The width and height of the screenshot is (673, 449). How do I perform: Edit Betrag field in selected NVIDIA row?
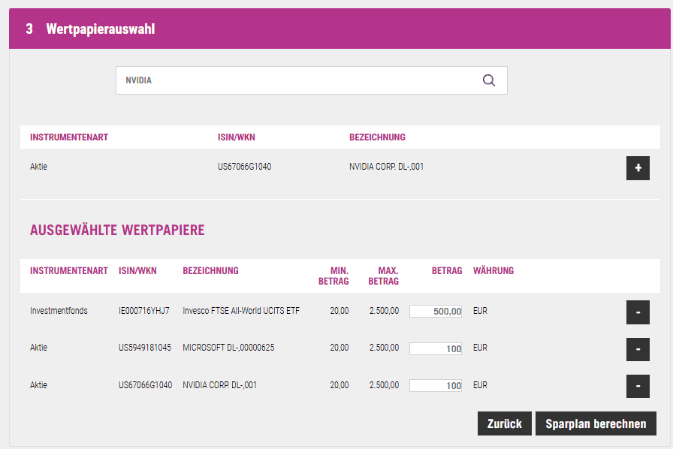point(435,385)
